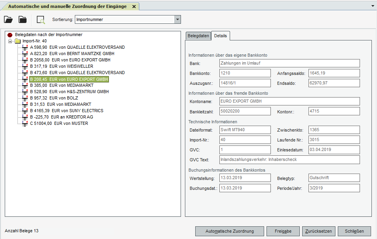Open the Sortierung dropdown arrow
The image size is (377, 239).
pos(177,19)
